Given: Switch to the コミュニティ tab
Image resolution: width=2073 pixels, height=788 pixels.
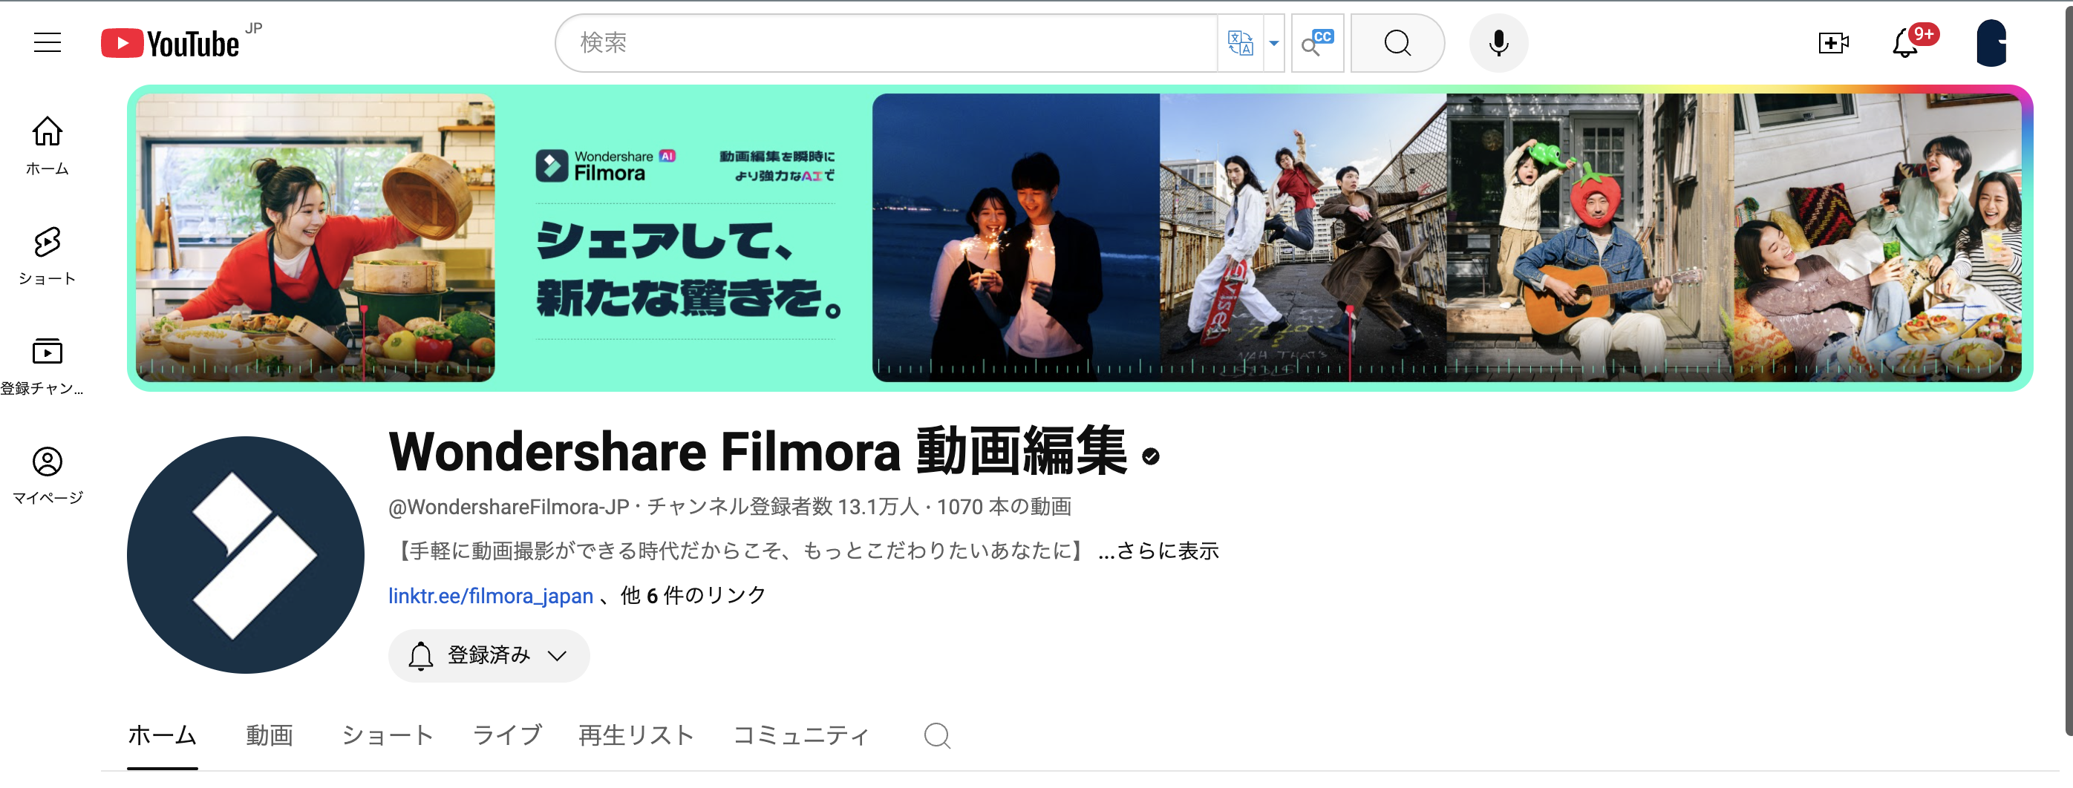Looking at the screenshot, I should [802, 736].
